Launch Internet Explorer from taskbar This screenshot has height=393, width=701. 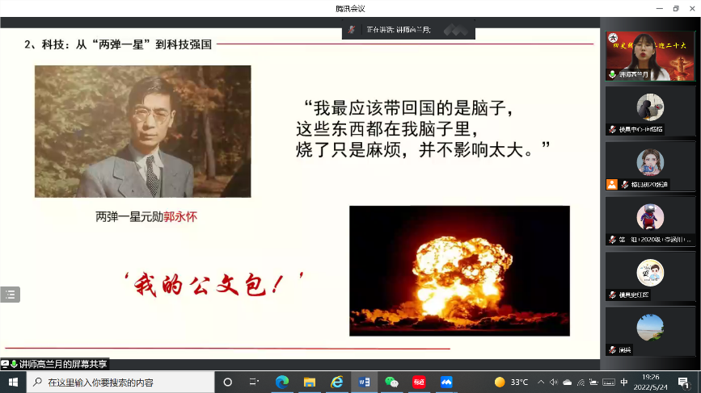pos(336,383)
